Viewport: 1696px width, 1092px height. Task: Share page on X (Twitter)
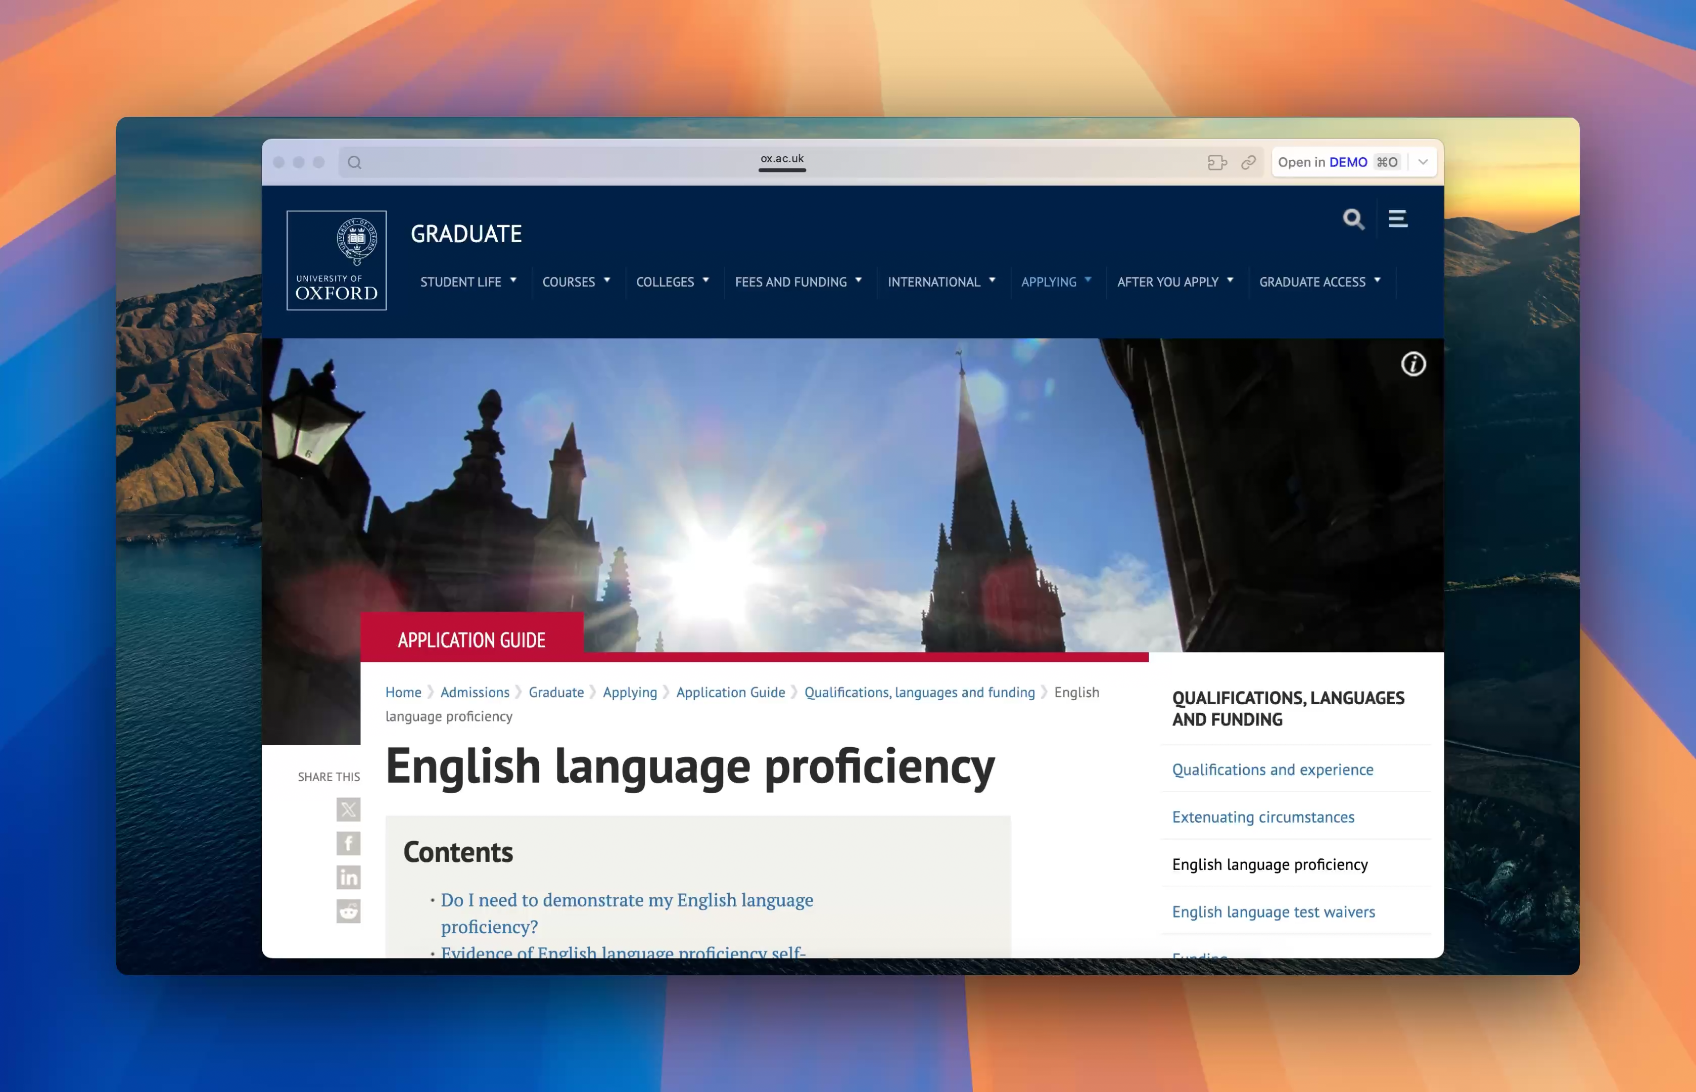348,809
